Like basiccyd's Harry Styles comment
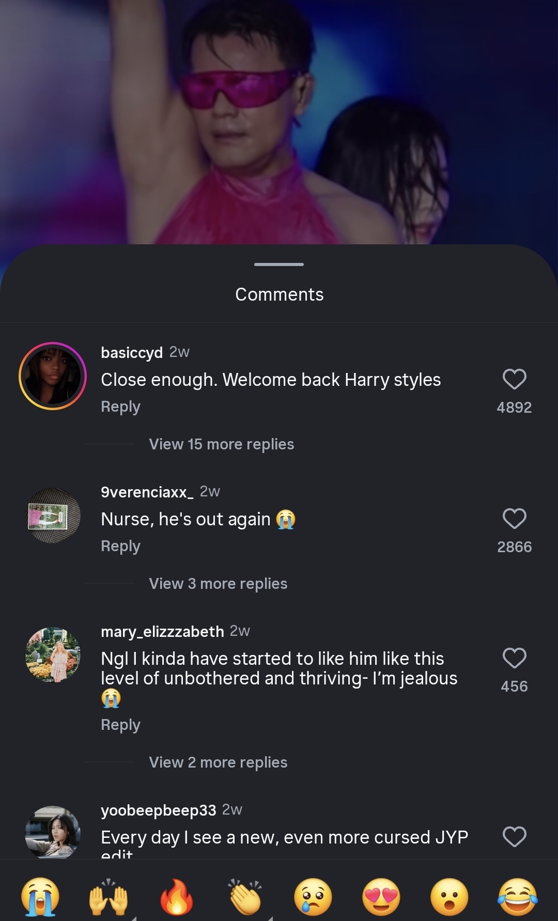 514,379
